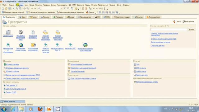Viewport: 199px width, 112px height.
Task: Open Firefox from the Windows taskbar
Action: pos(40,109)
